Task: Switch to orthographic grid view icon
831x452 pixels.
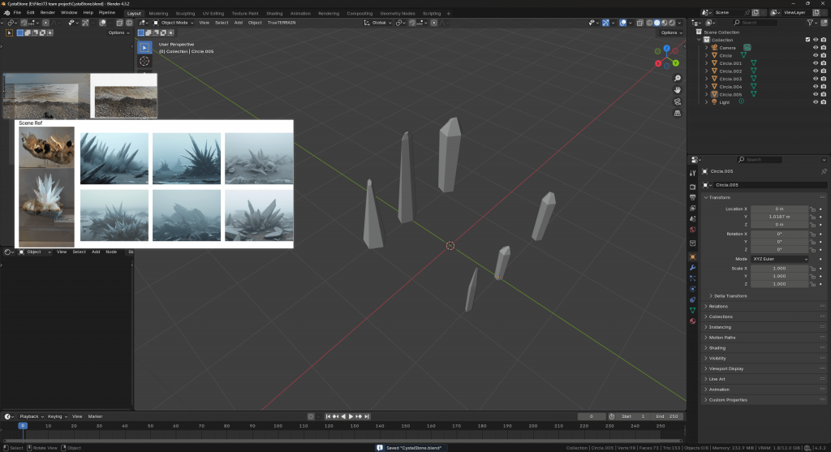Action: [x=677, y=114]
